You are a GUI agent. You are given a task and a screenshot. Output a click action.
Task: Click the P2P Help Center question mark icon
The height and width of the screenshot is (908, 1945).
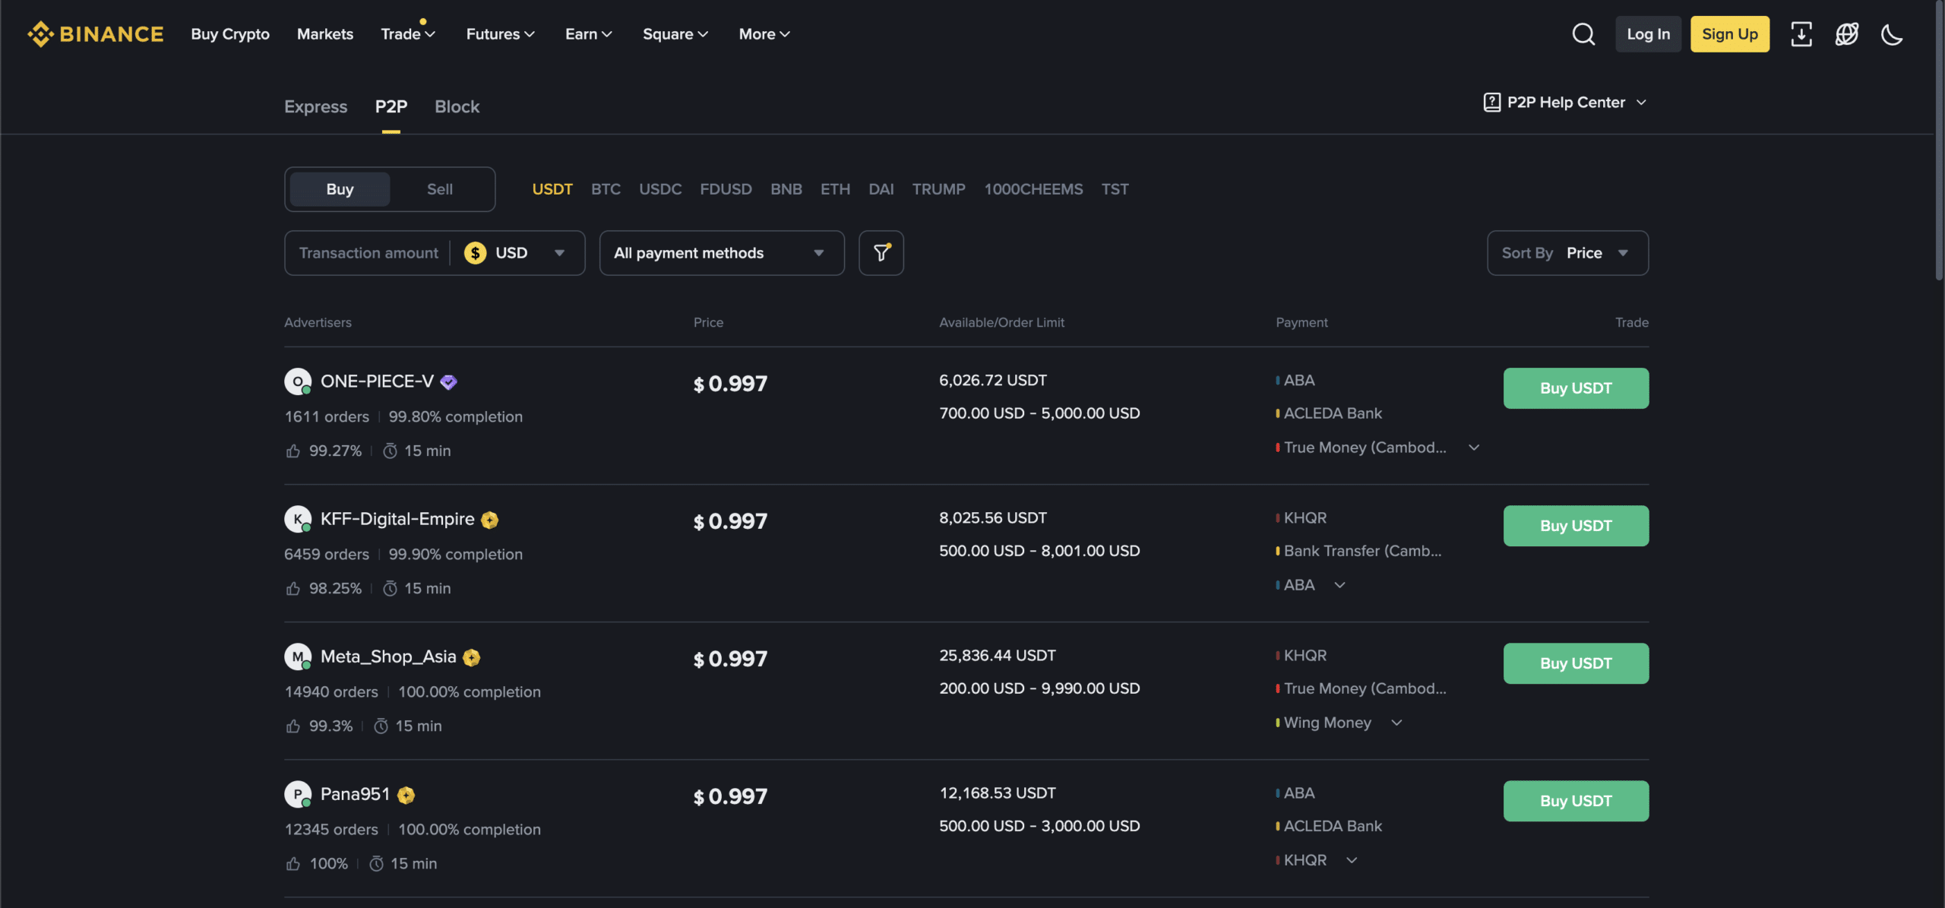pos(1494,101)
